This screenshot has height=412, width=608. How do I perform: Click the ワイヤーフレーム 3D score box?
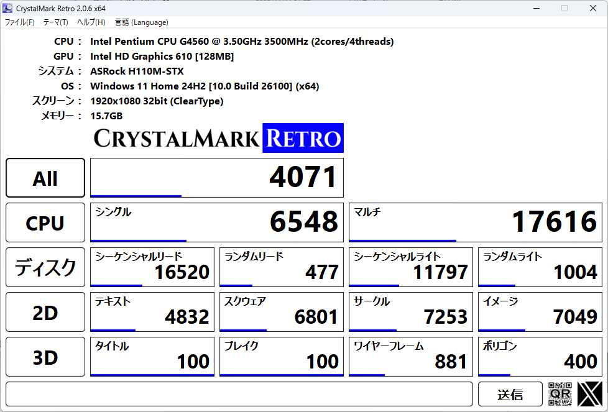[410, 357]
